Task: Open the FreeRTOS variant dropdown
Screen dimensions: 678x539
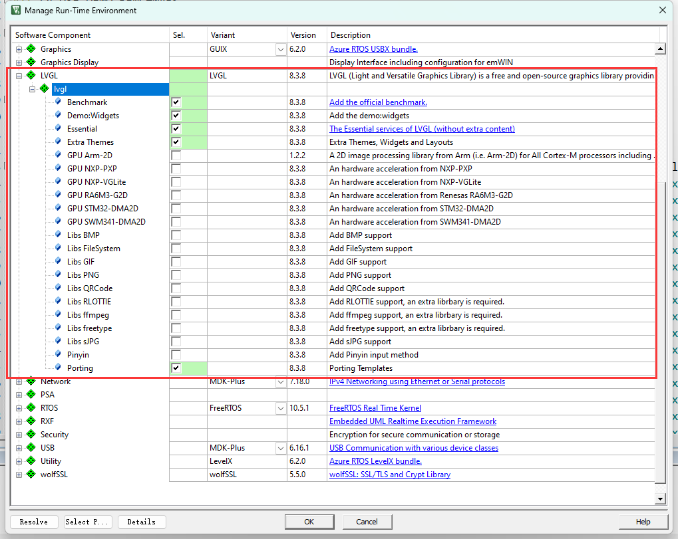Action: point(281,408)
